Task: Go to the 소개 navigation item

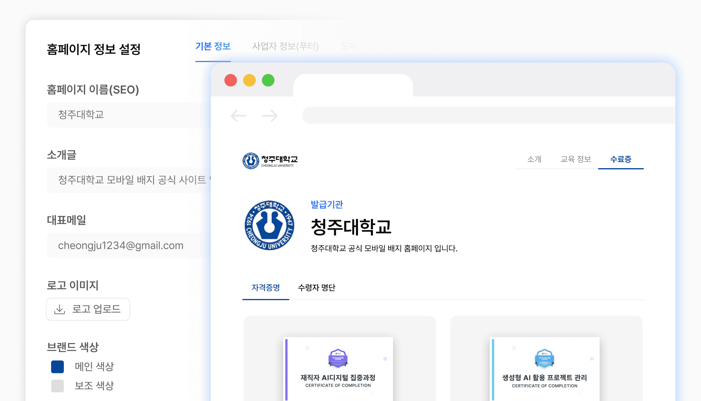Action: click(534, 159)
